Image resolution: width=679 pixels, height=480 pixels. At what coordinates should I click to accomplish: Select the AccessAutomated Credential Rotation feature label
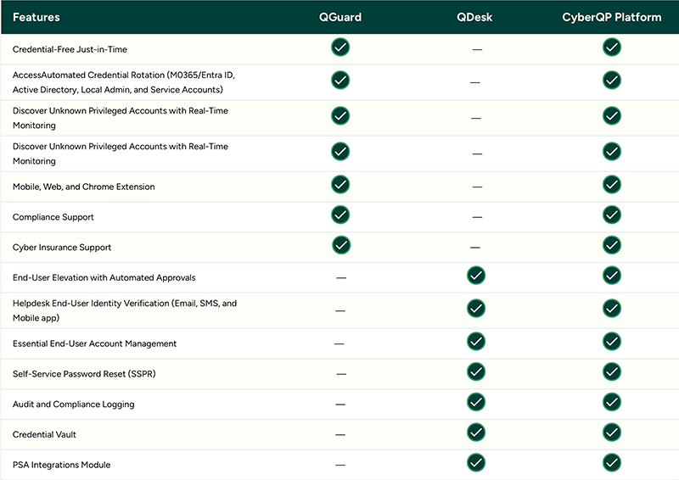(x=124, y=82)
